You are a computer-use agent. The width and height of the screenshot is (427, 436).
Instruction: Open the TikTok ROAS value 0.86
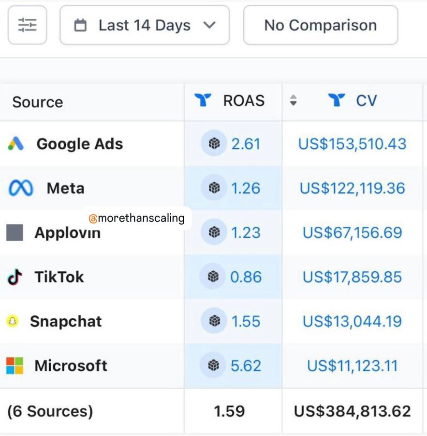click(246, 277)
